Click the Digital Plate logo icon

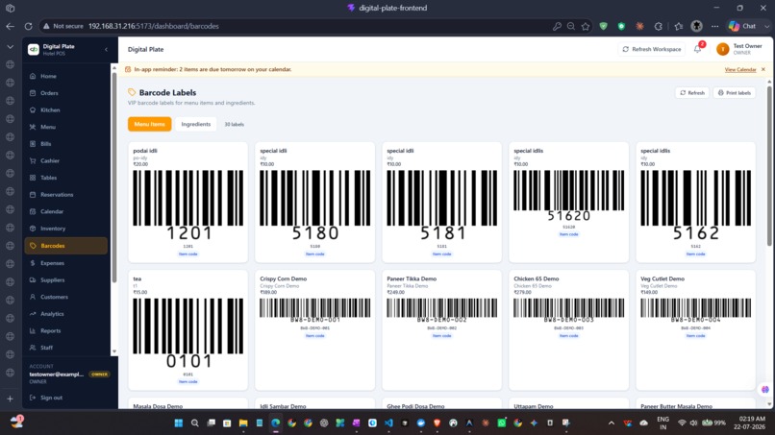coord(34,49)
